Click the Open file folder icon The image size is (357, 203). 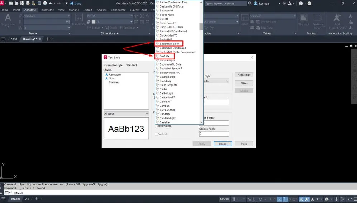[x=16, y=4]
